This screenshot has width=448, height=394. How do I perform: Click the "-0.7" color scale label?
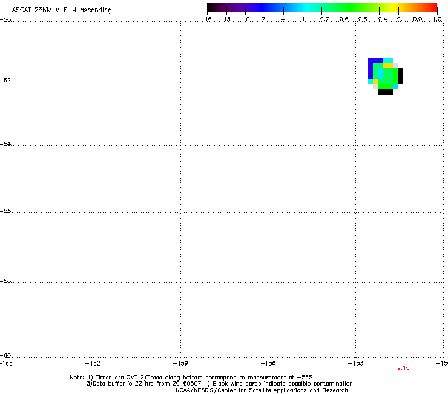pyautogui.click(x=322, y=19)
